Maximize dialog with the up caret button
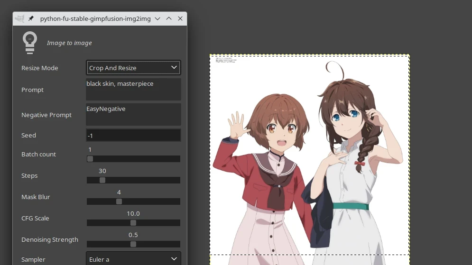 point(169,18)
